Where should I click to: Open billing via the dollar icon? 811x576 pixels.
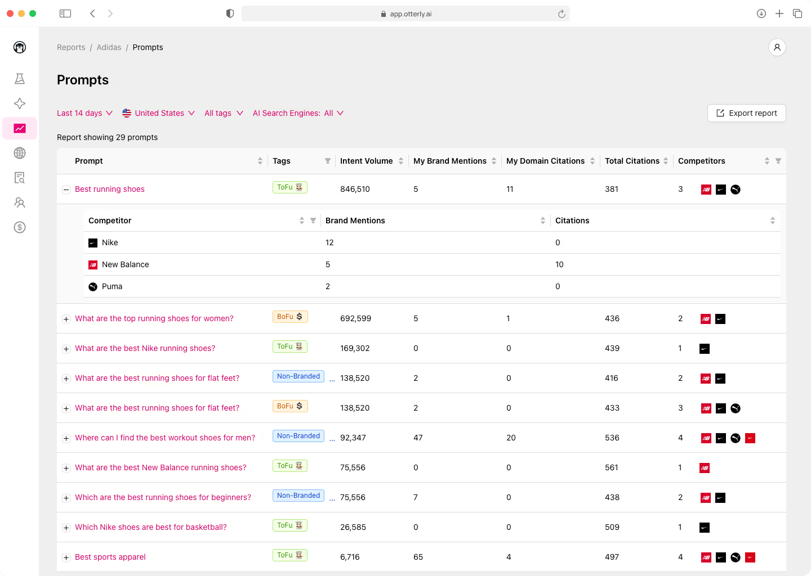(x=20, y=227)
